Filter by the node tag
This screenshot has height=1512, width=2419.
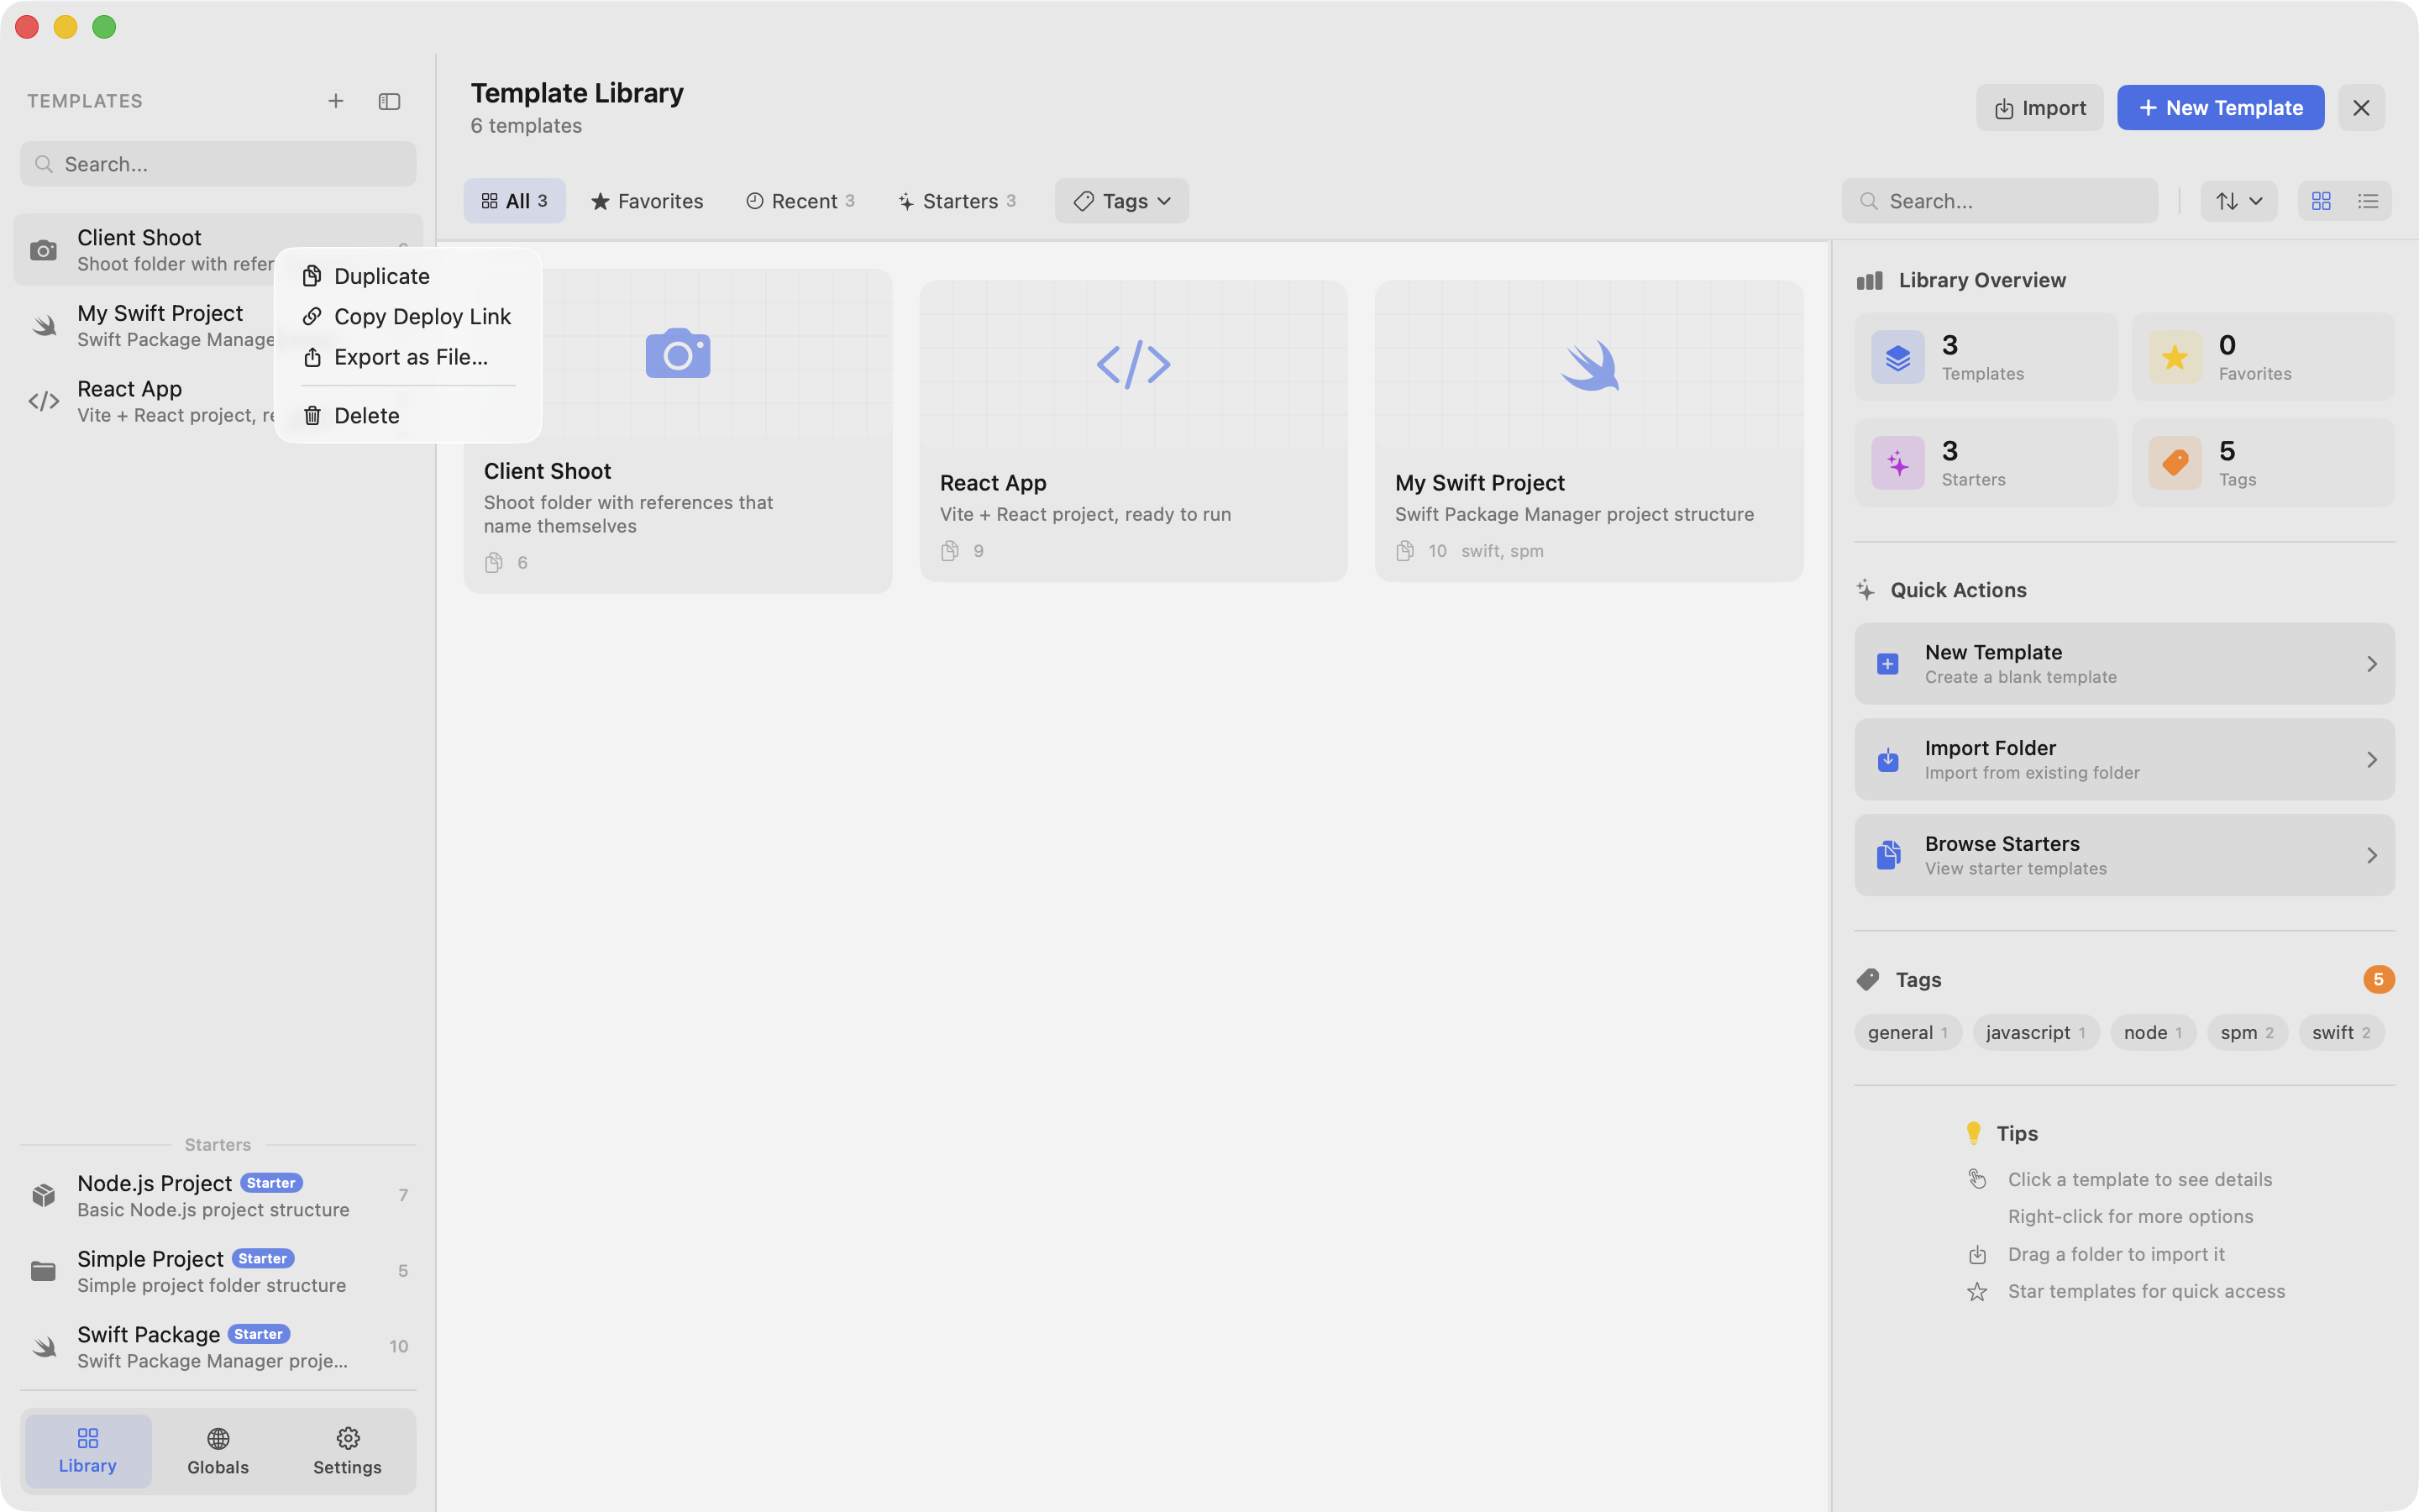click(2153, 1033)
